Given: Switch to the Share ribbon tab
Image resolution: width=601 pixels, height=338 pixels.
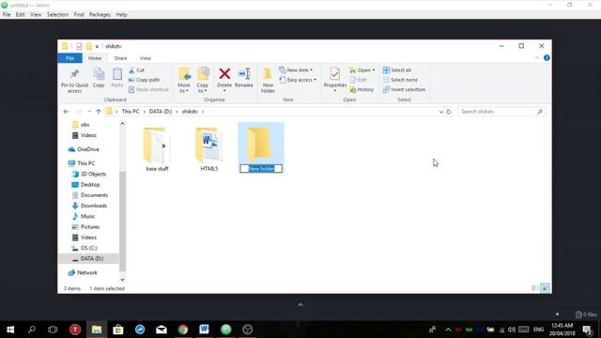Looking at the screenshot, I should [x=120, y=58].
